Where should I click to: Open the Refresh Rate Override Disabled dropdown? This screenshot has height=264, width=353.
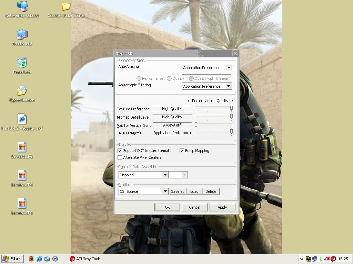(143, 175)
